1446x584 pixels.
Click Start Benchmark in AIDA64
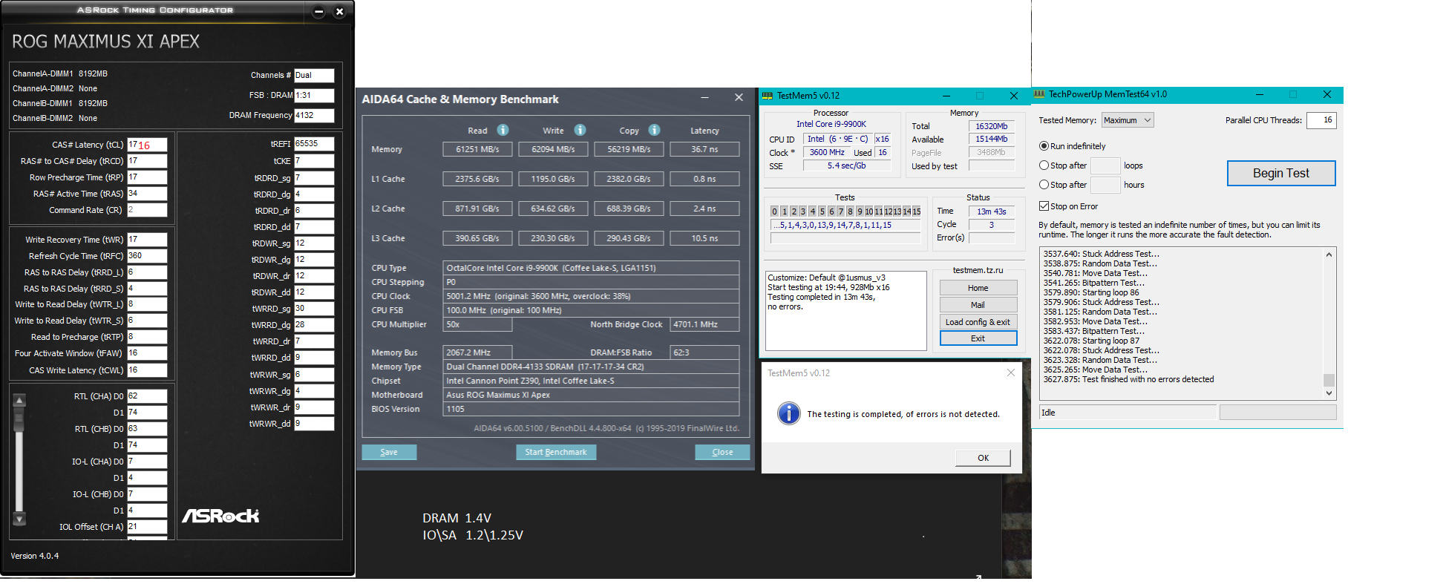[x=556, y=452]
